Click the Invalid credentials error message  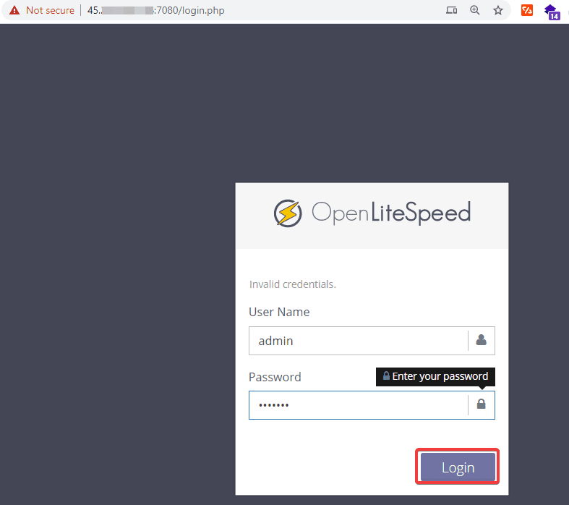[292, 284]
